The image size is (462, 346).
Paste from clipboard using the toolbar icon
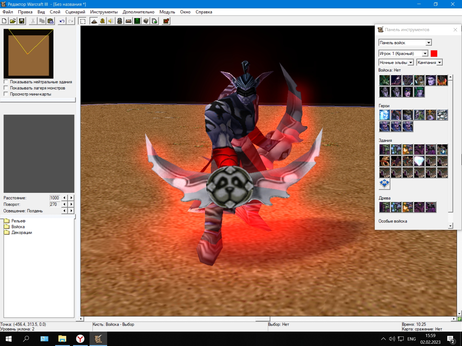tap(51, 21)
